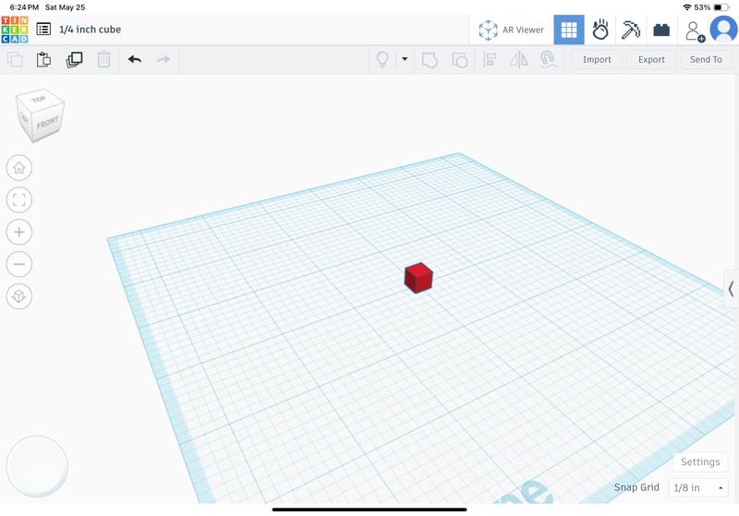This screenshot has width=739, height=516.
Task: Click the Duplicate and repeat icon
Action: (x=74, y=60)
